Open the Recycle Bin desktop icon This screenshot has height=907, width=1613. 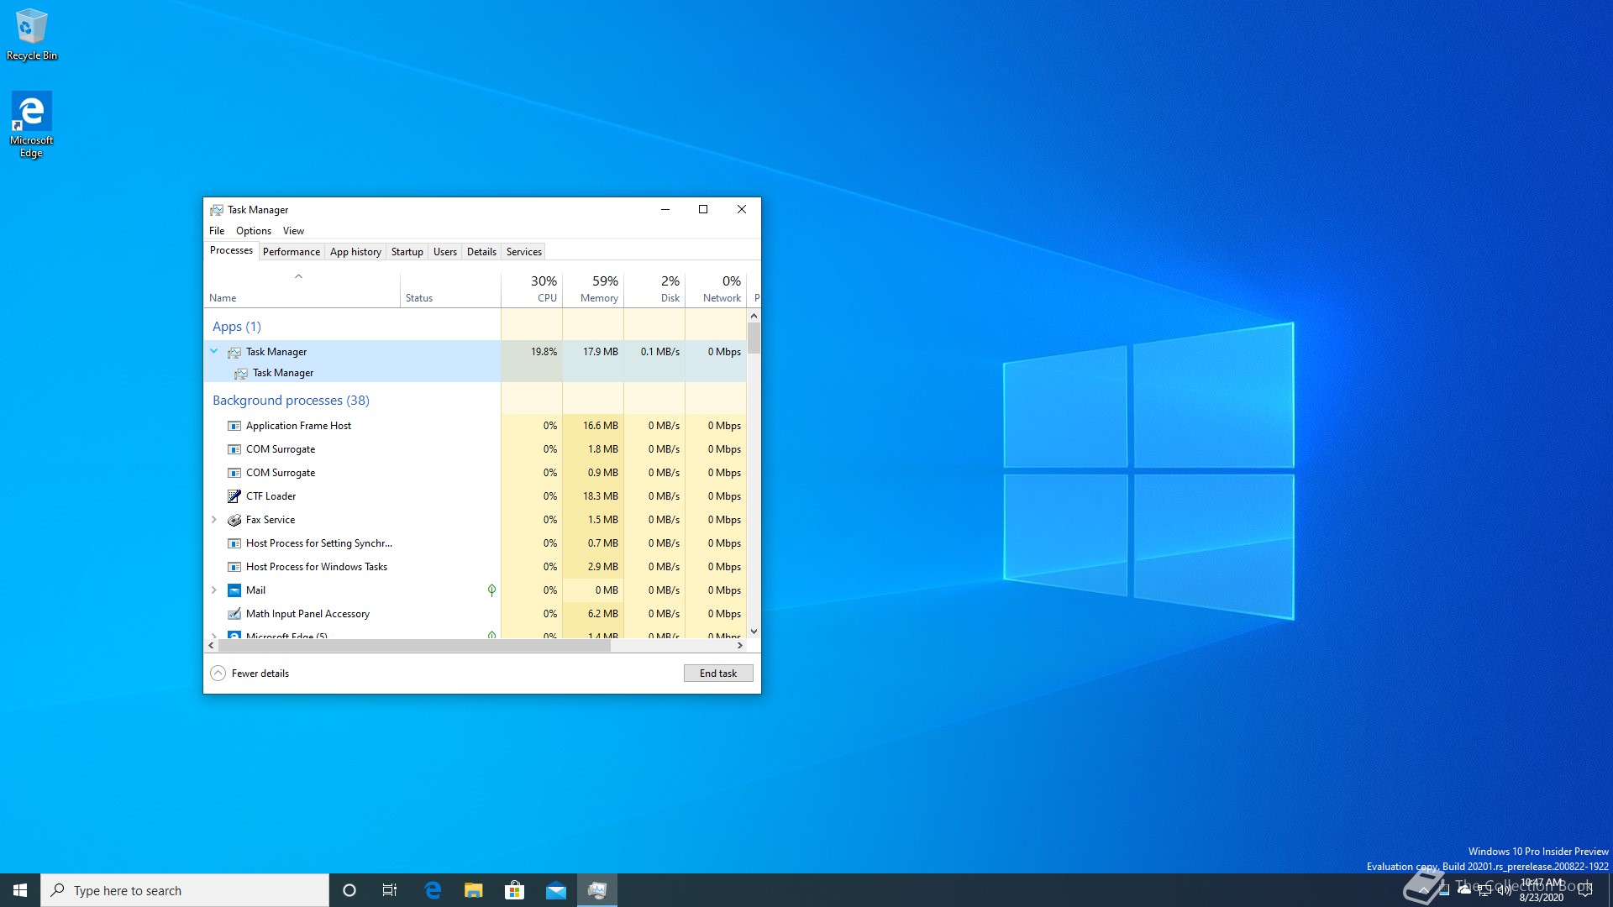pos(32,34)
